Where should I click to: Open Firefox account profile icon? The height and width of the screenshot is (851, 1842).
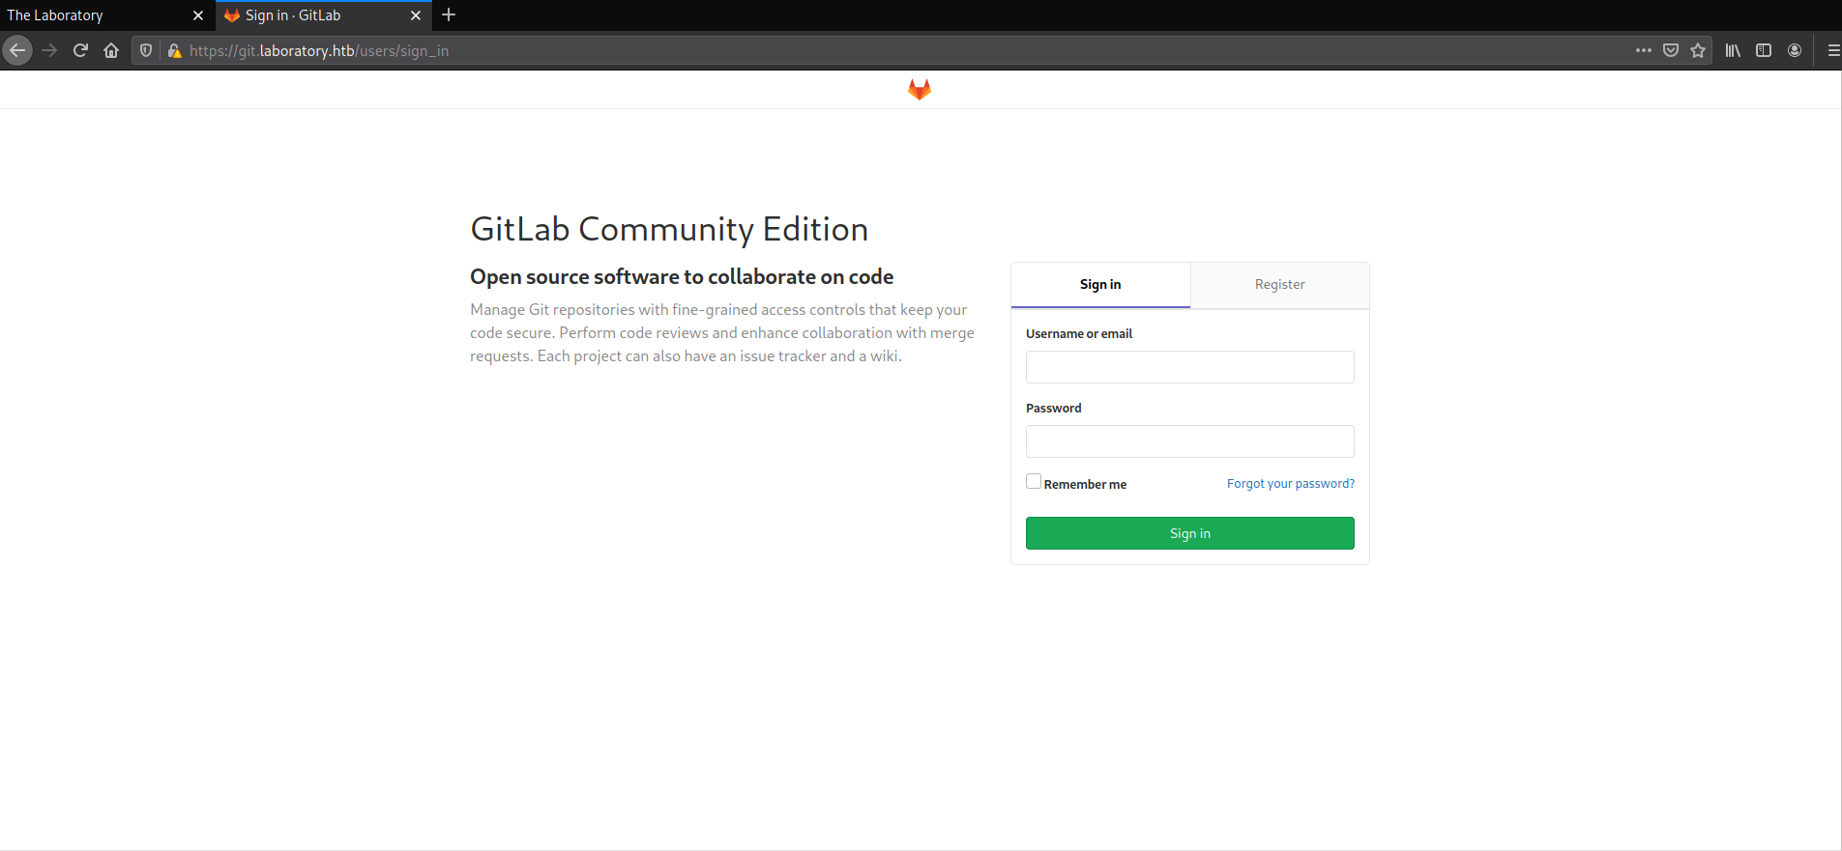[x=1795, y=50]
